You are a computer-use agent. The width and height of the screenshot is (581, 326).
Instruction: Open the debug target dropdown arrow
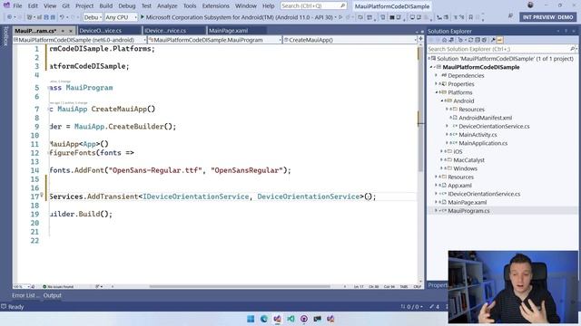[x=336, y=17]
